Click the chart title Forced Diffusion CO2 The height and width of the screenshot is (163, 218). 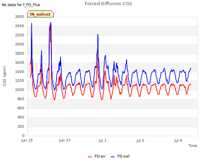click(x=108, y=4)
